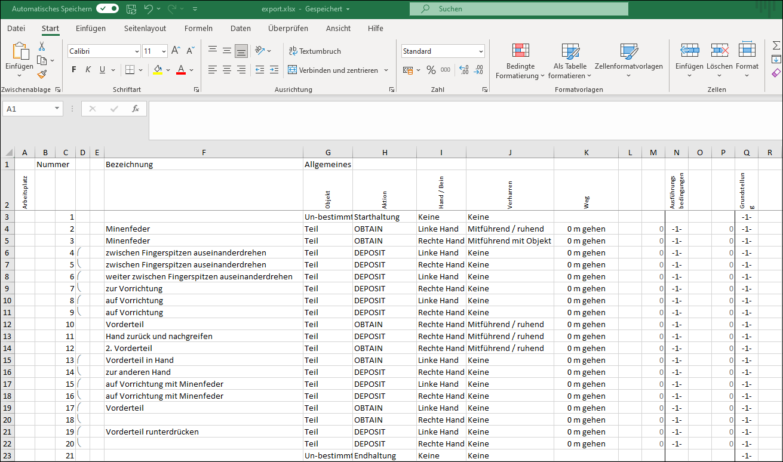This screenshot has width=783, height=462.
Task: Click the formula bar input area
Action: coord(465,121)
